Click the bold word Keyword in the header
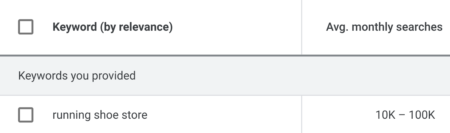The width and height of the screenshot is (450, 133). (75, 27)
